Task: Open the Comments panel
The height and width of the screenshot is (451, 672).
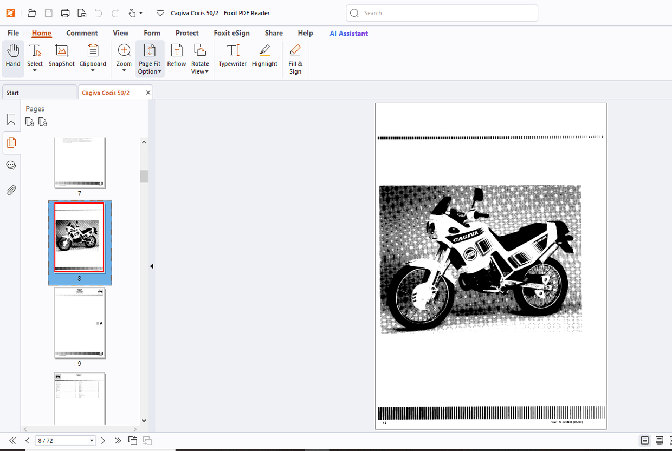Action: (11, 165)
